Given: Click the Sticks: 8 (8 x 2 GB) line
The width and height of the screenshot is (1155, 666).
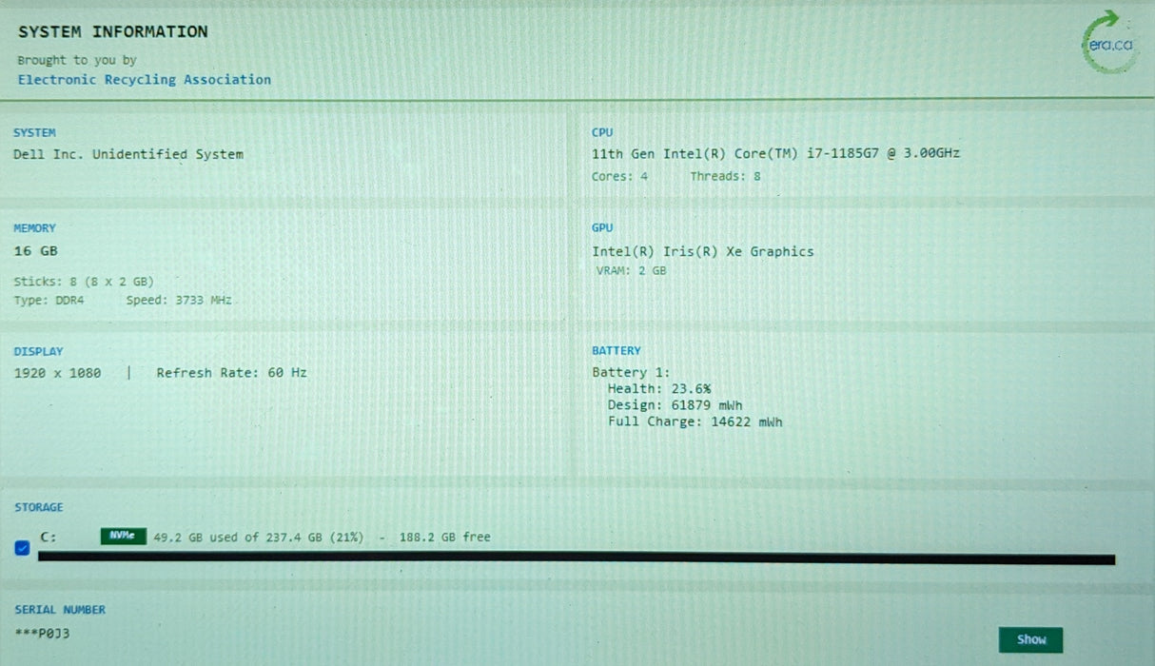Looking at the screenshot, I should pyautogui.click(x=84, y=282).
